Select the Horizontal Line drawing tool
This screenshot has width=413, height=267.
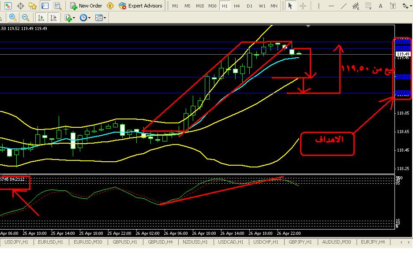point(331,6)
